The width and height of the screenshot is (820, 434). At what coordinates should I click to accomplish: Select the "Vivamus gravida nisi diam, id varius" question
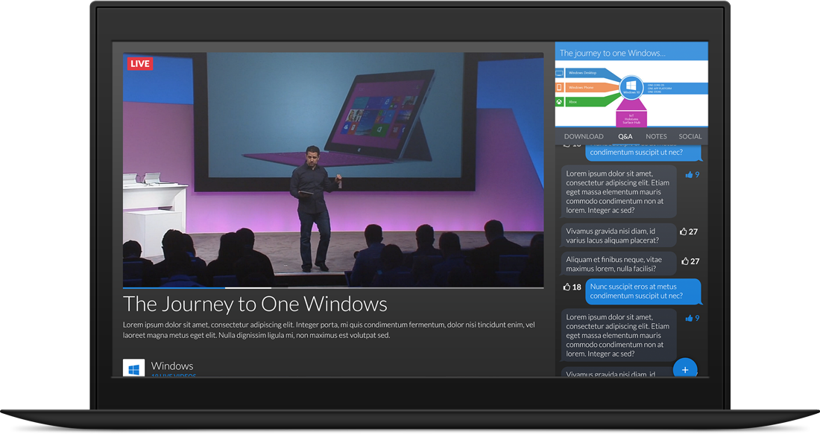click(619, 235)
